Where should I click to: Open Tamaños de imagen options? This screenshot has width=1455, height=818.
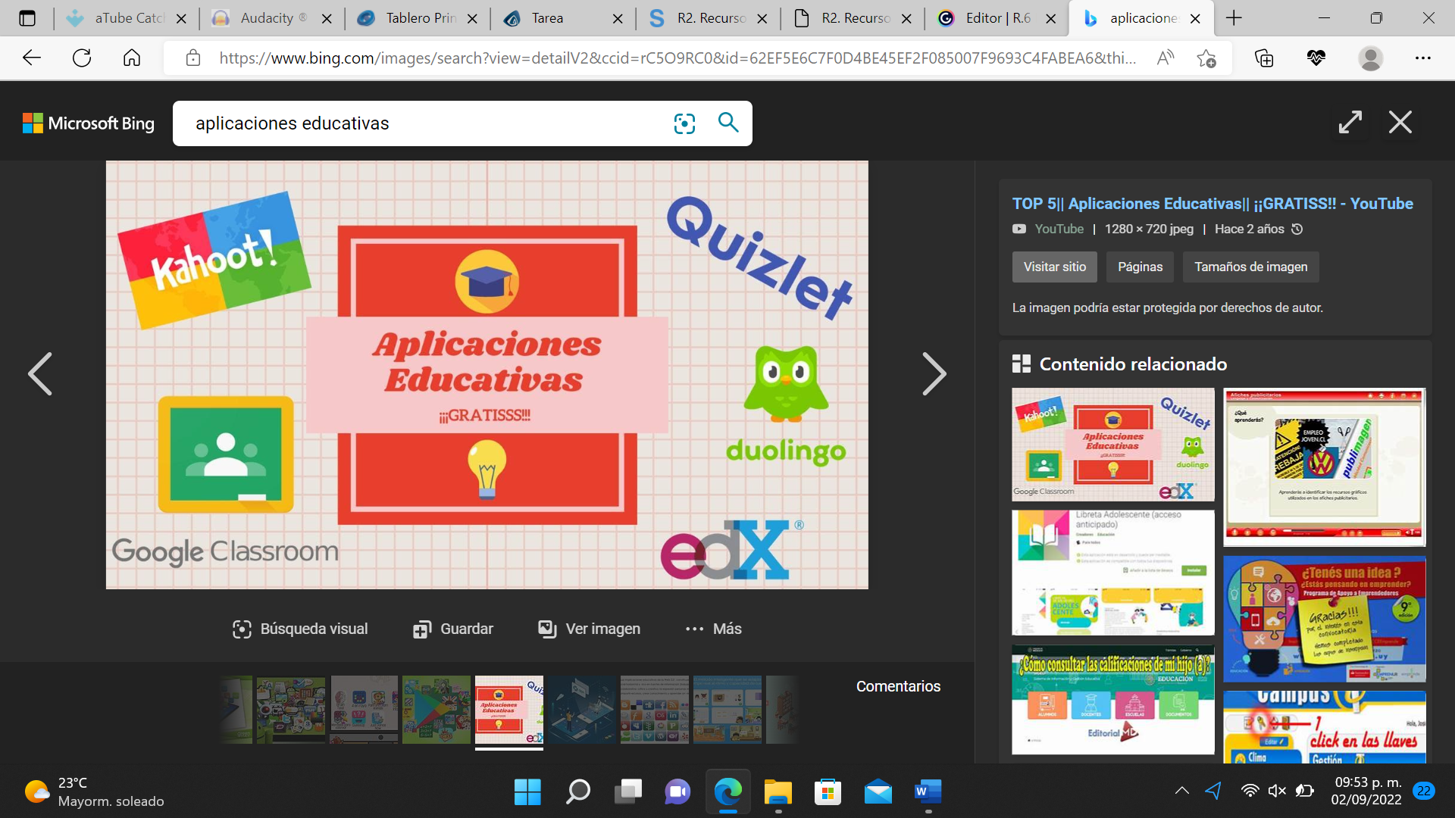(1250, 267)
